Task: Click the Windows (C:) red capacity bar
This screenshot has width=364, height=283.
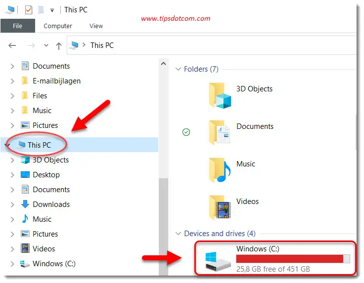Action: pos(293,259)
